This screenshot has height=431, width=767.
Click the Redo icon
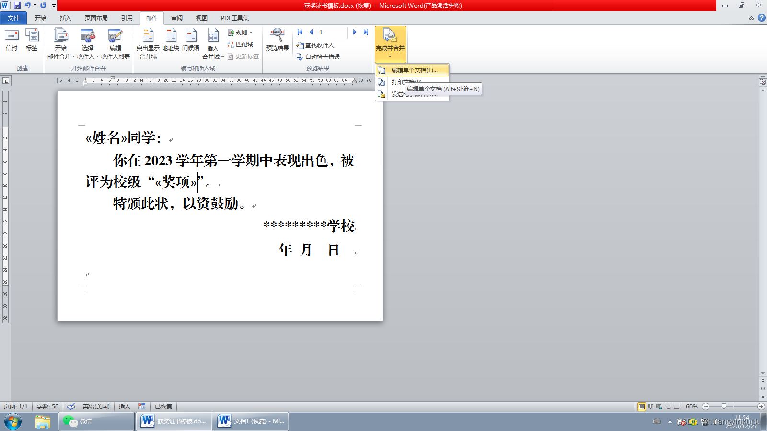(x=43, y=5)
